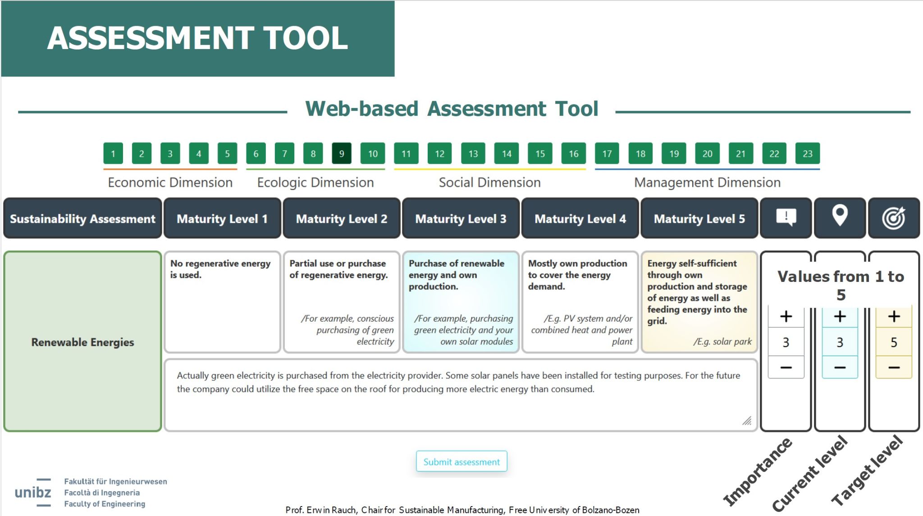Select the active question 9 button
The image size is (923, 516).
coord(342,154)
